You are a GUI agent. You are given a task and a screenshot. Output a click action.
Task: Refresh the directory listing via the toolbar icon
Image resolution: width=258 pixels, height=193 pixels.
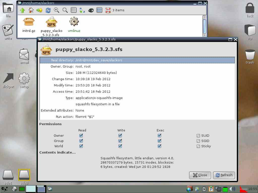click(x=48, y=10)
